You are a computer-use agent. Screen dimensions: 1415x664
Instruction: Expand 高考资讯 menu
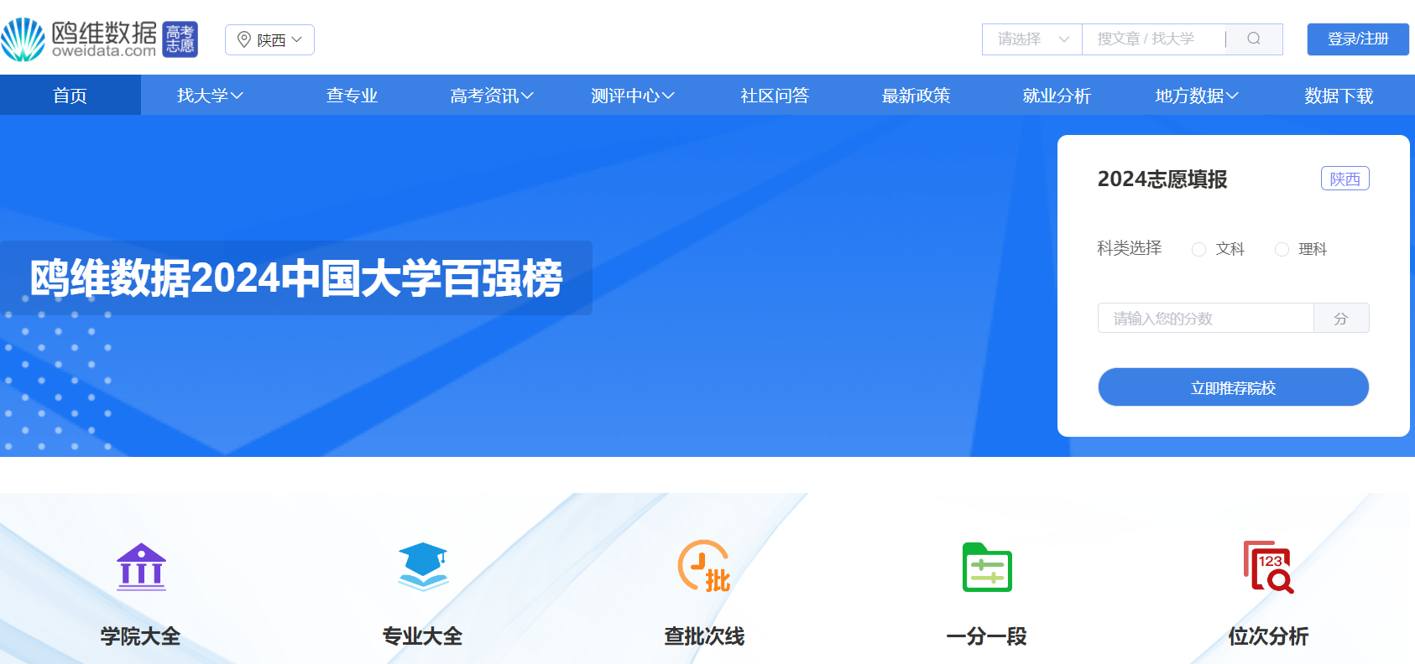click(x=492, y=96)
